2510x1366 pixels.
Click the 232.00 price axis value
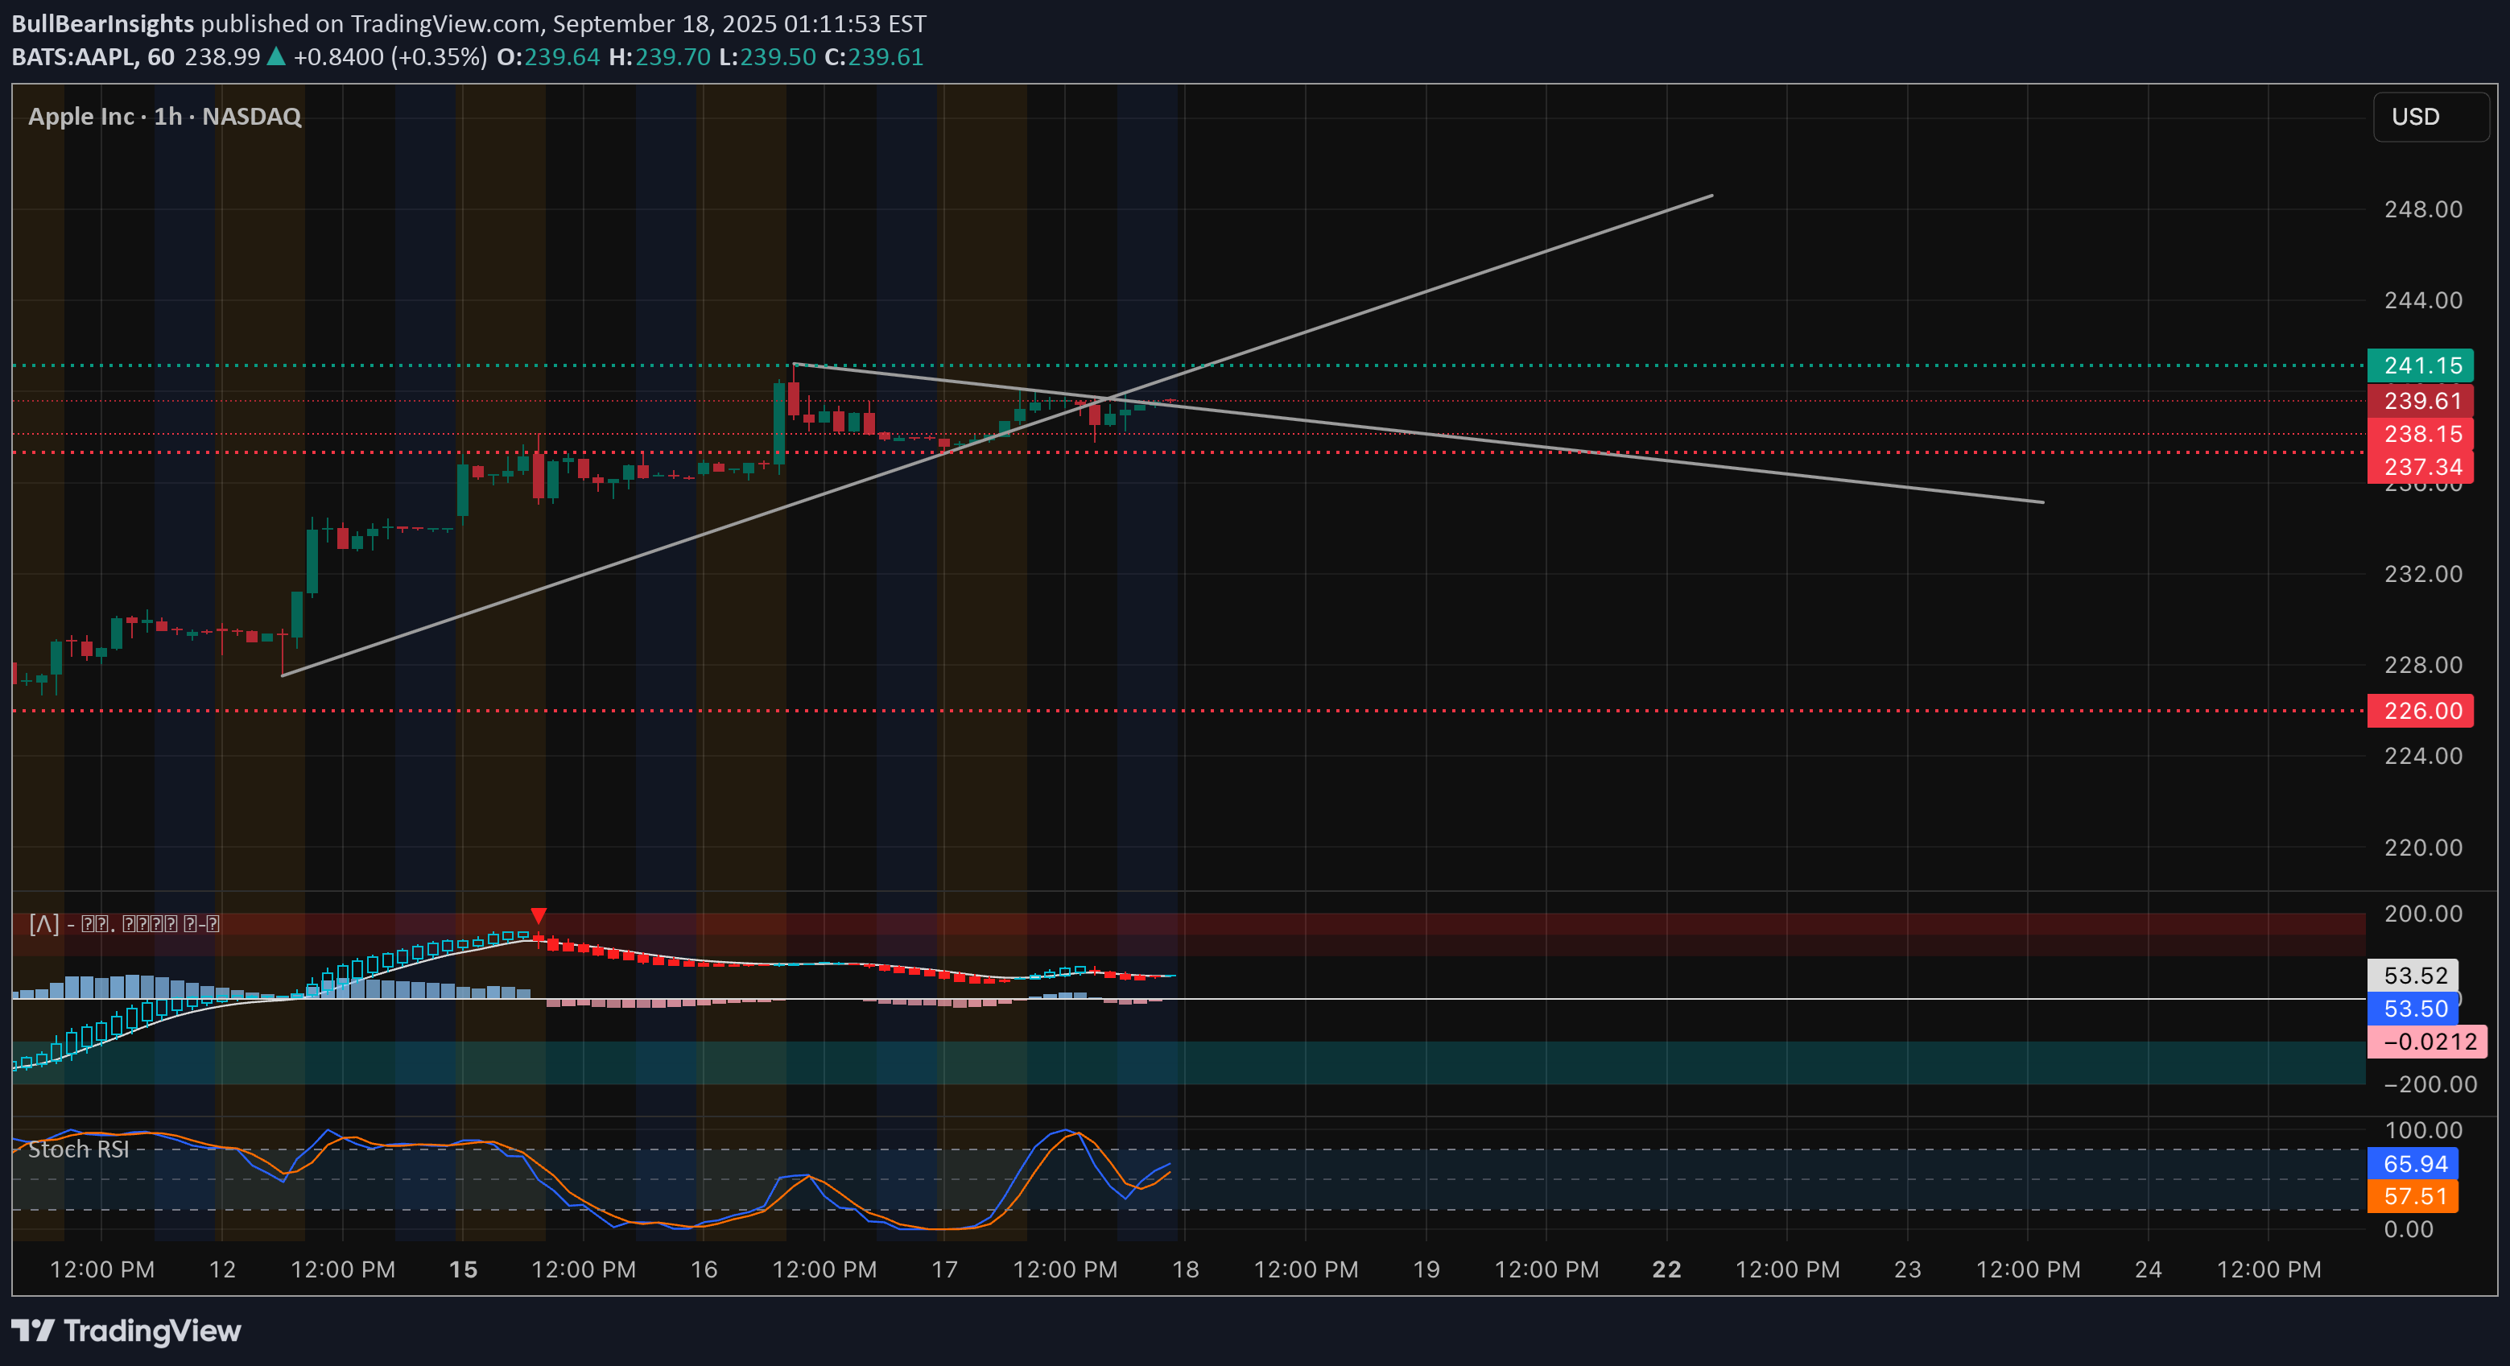pos(2422,574)
